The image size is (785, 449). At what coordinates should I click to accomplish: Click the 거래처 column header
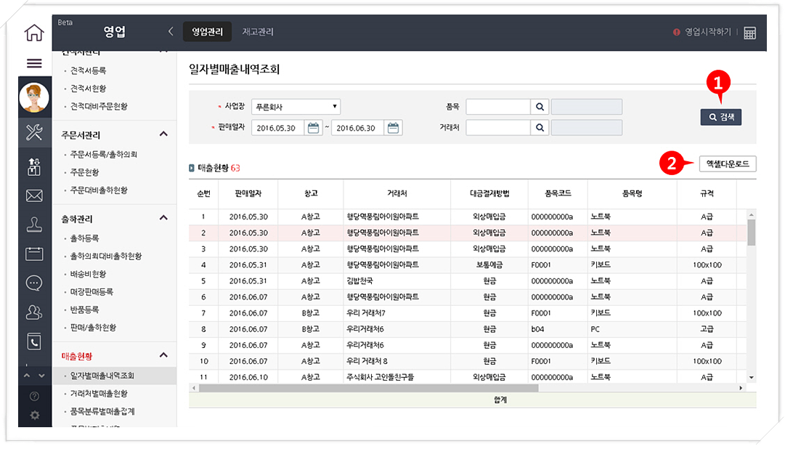(397, 193)
